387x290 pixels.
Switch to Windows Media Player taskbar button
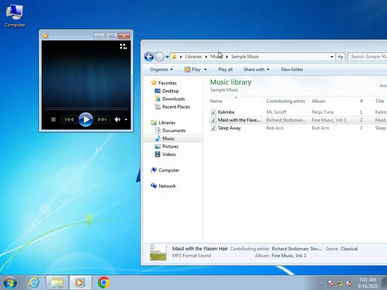tap(80, 282)
